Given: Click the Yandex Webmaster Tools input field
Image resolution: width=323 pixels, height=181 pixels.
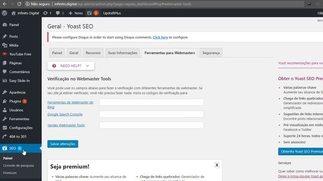Looking at the screenshot, I should point(151,125).
